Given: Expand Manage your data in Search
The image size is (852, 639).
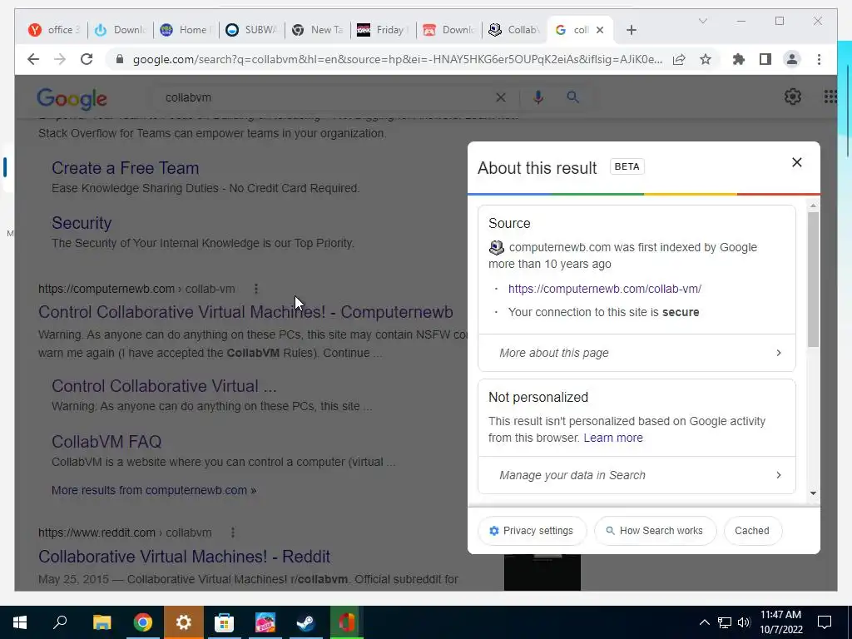Looking at the screenshot, I should tap(637, 475).
